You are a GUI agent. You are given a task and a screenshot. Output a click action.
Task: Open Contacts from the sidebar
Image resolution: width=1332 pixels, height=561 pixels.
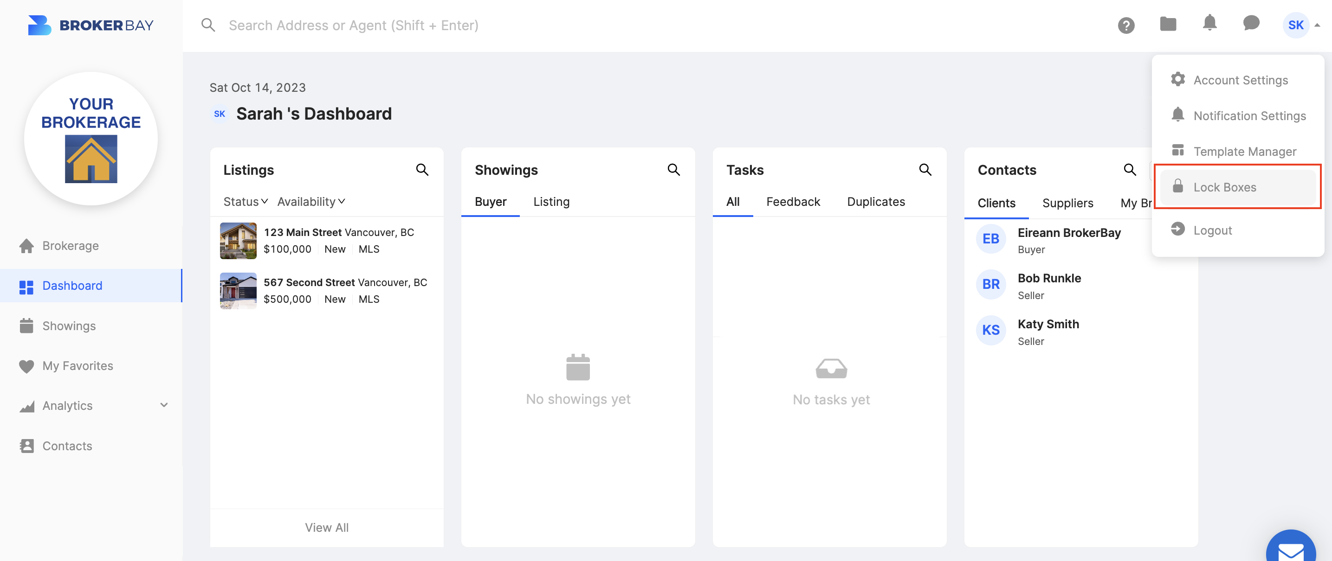(91, 446)
